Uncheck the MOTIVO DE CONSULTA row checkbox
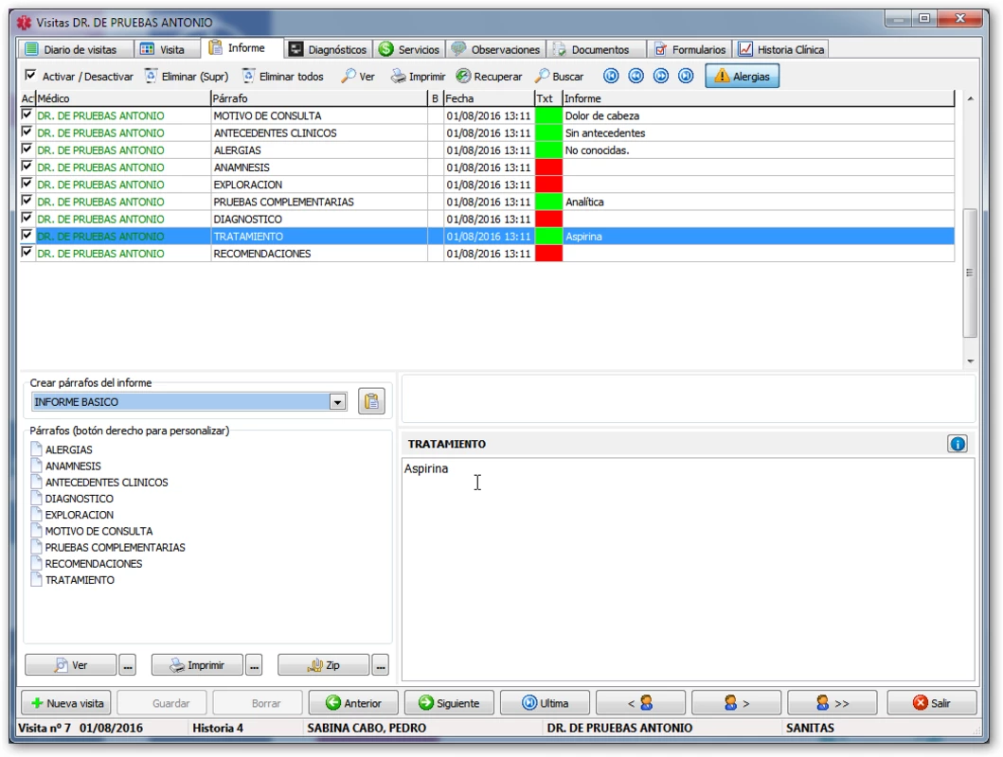Screen dimensions: 1003x757 tap(27, 114)
